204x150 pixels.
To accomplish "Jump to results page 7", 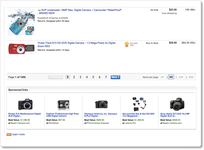I will [106, 77].
